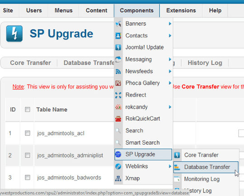The width and height of the screenshot is (244, 196).
Task: Click the Weblinks chain icon
Action: point(118,167)
